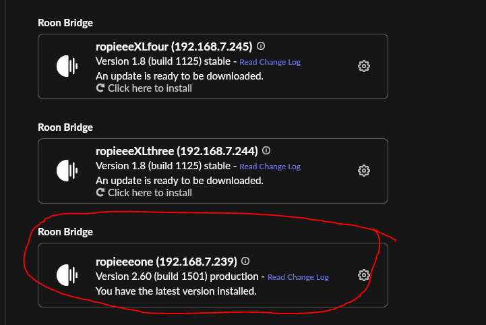The width and height of the screenshot is (486, 325).
Task: Click the install refresh arrow for ropieeeXLthree
Action: click(100, 193)
